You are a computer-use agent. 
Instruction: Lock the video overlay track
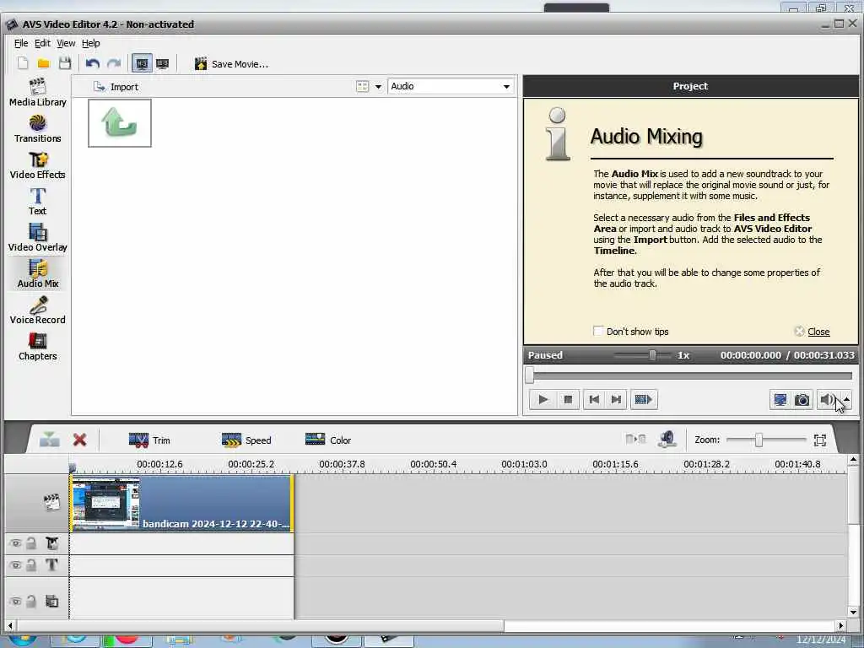pos(31,601)
